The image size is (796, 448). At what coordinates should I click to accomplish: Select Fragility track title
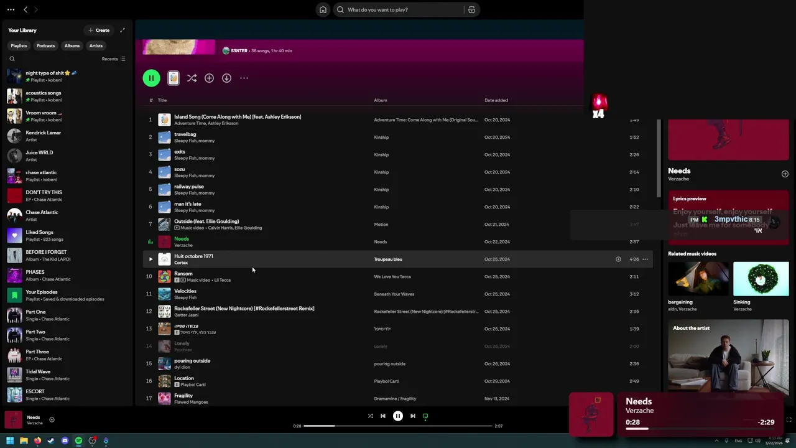click(x=183, y=396)
